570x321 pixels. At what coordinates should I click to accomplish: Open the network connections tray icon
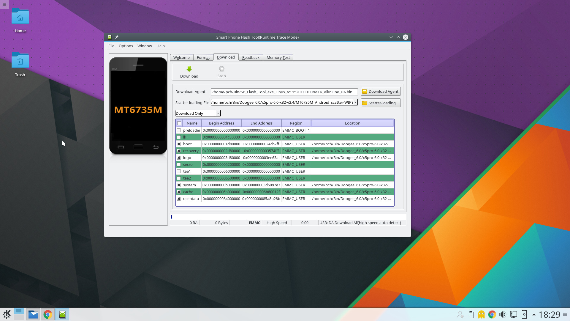[x=513, y=314]
